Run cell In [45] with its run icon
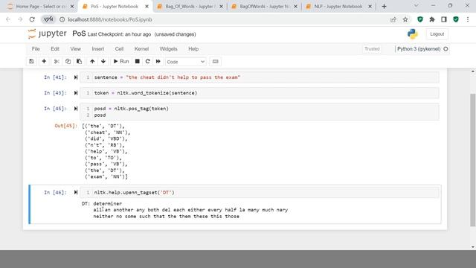476x268 pixels. 76,109
